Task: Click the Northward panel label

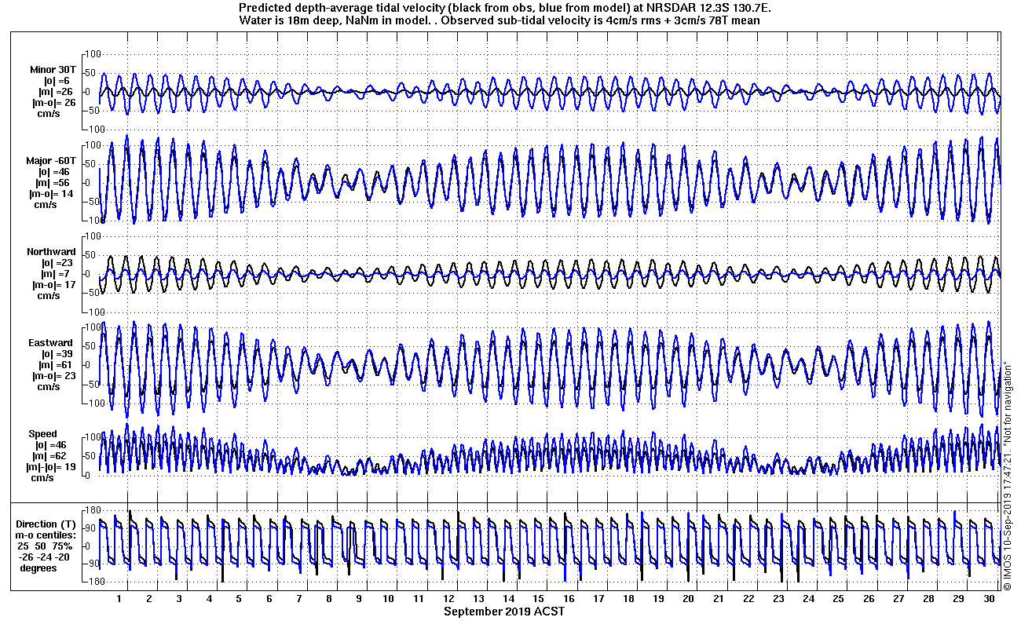Action: [x=51, y=252]
